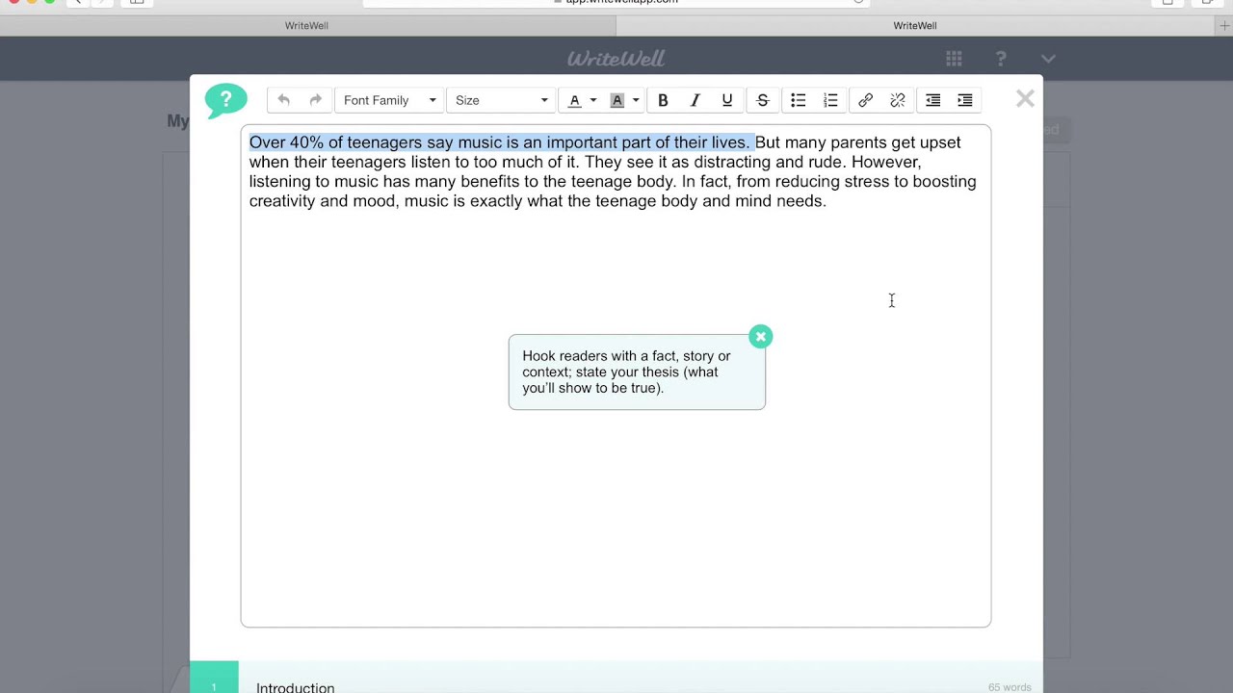
Task: Dismiss the hook readers hint tooltip
Action: (x=761, y=336)
